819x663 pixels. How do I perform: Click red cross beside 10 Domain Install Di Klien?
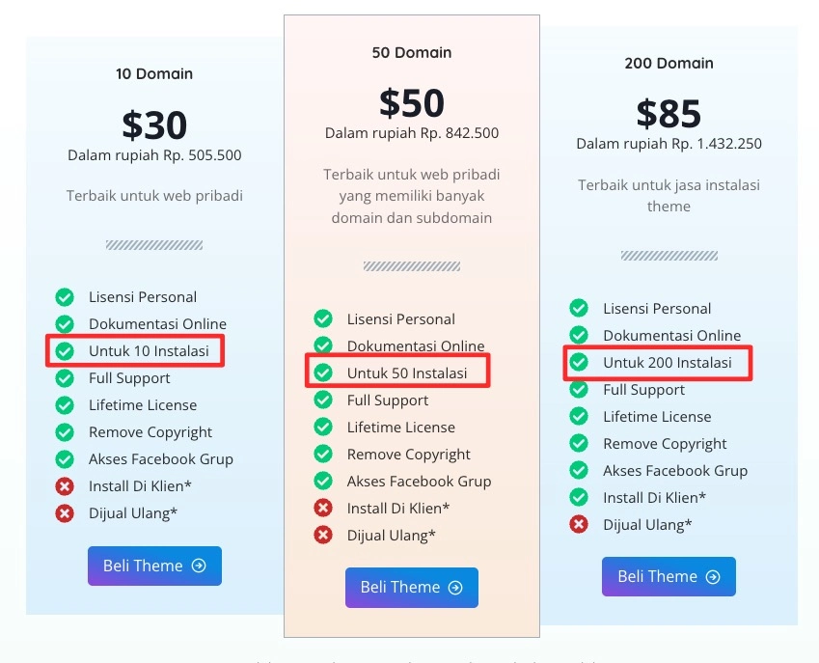[65, 486]
